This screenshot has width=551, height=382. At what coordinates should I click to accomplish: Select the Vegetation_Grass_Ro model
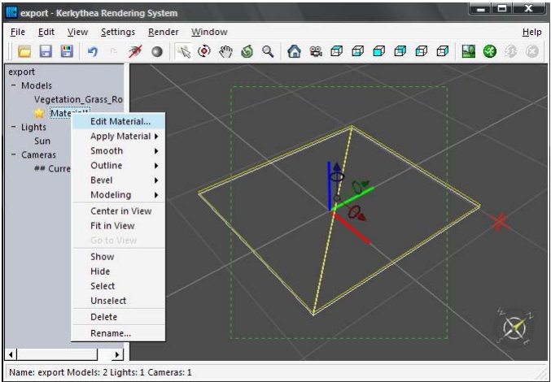[78, 99]
